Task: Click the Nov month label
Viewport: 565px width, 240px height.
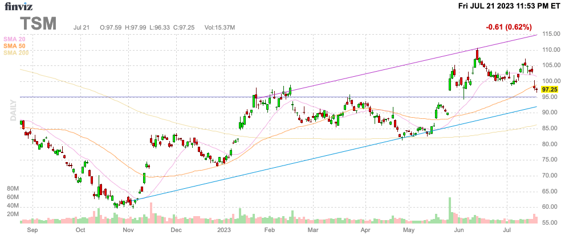Action: 128,230
